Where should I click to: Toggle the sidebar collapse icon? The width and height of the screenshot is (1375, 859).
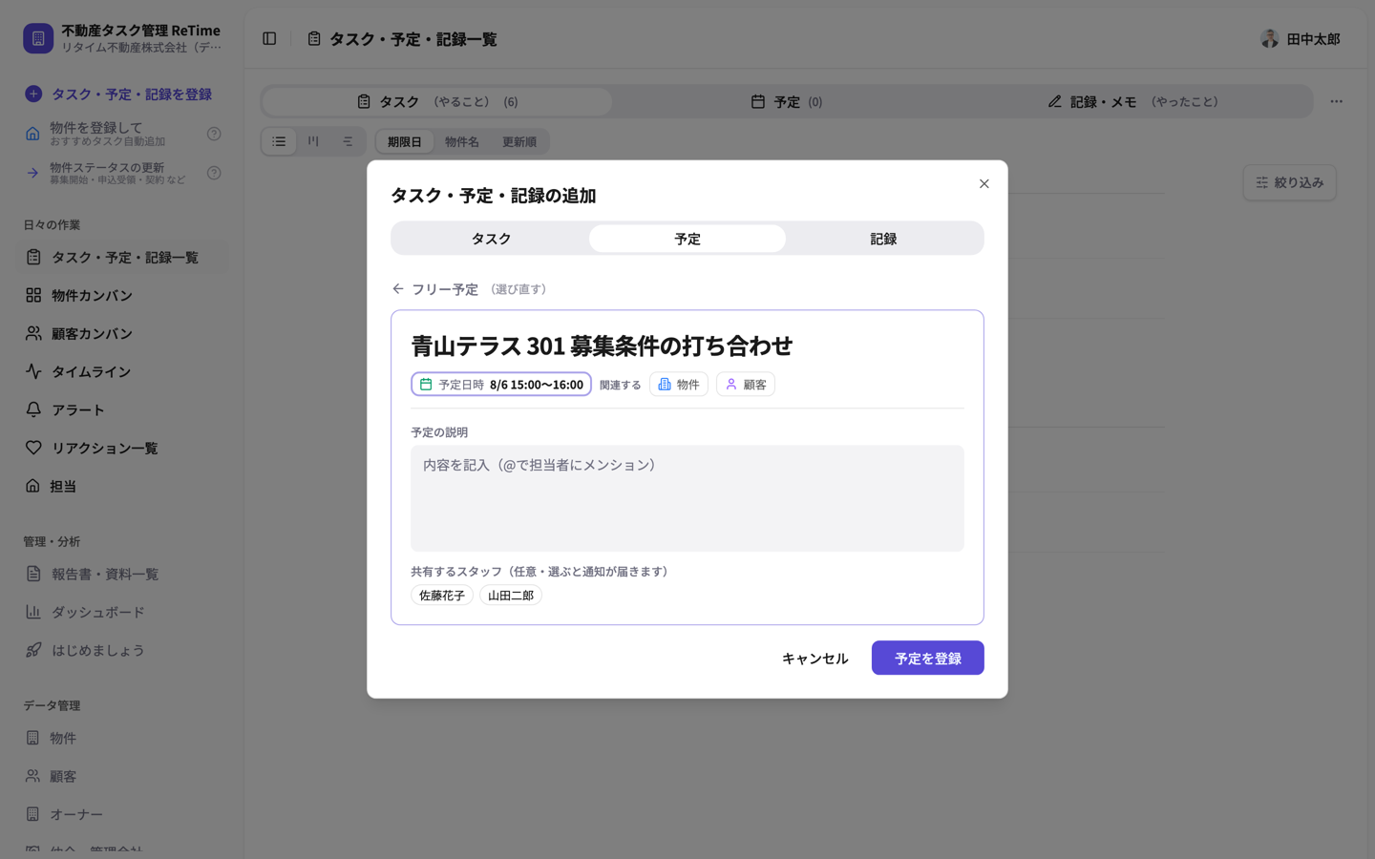click(x=269, y=39)
